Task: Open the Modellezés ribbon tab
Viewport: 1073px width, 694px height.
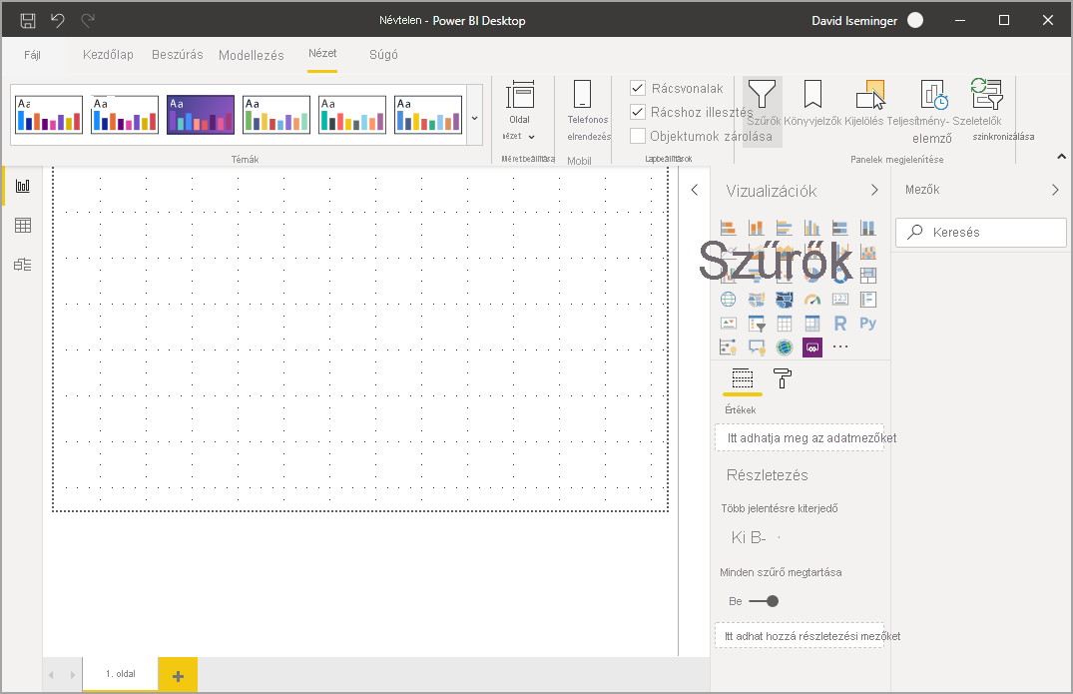Action: 252,56
